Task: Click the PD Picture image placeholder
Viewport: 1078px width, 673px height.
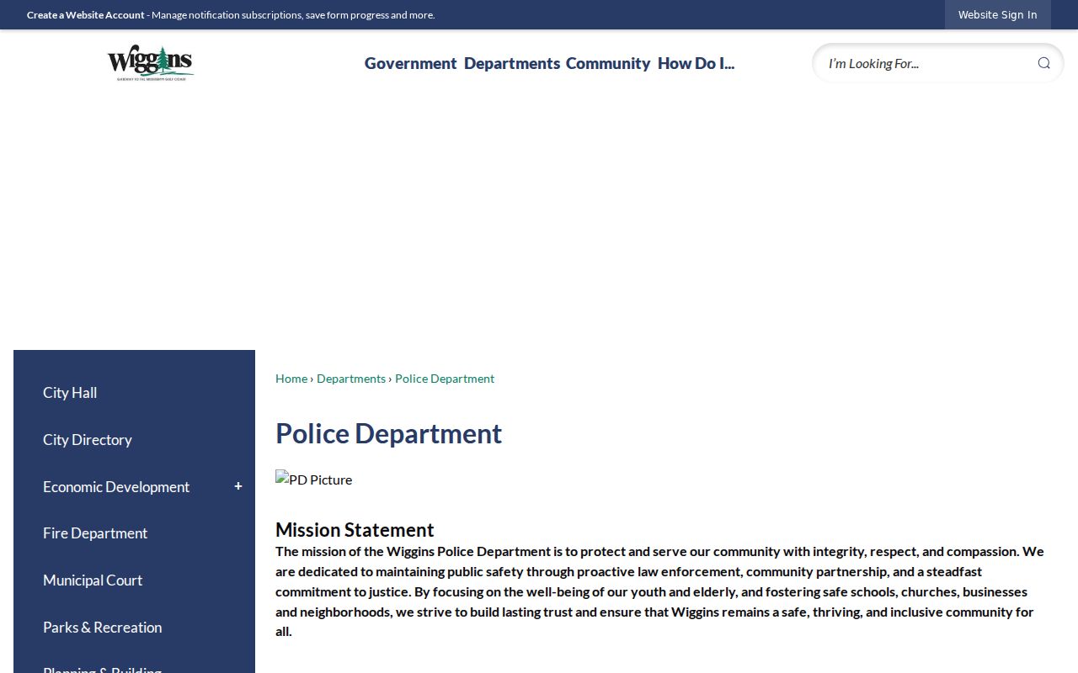Action: (314, 480)
